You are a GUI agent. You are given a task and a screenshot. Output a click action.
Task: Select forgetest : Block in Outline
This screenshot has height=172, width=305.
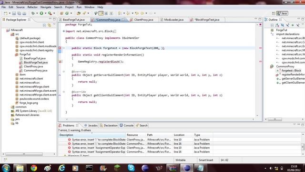click(291, 71)
